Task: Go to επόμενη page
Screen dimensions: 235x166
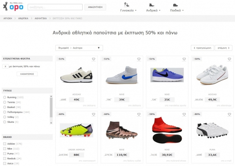Action: coord(224,48)
